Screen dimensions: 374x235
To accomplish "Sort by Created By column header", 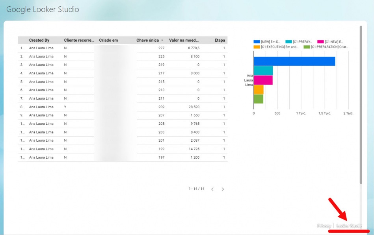I will [x=39, y=40].
